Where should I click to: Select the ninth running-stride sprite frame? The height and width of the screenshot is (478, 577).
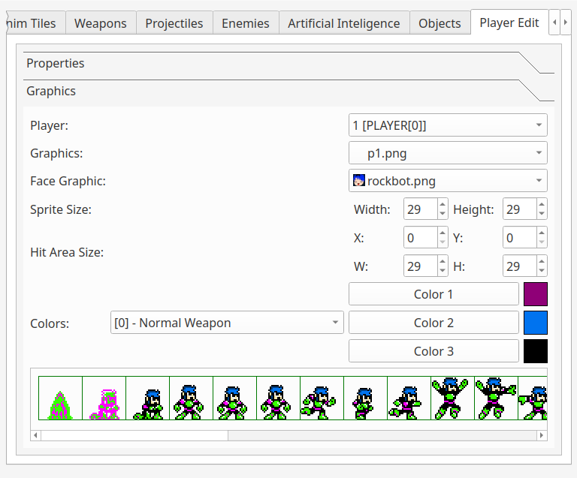click(x=409, y=398)
